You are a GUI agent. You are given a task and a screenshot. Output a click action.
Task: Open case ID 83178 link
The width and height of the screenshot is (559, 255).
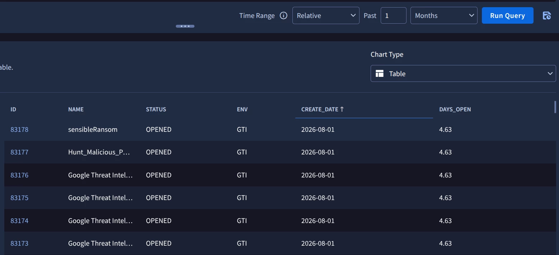[19, 129]
